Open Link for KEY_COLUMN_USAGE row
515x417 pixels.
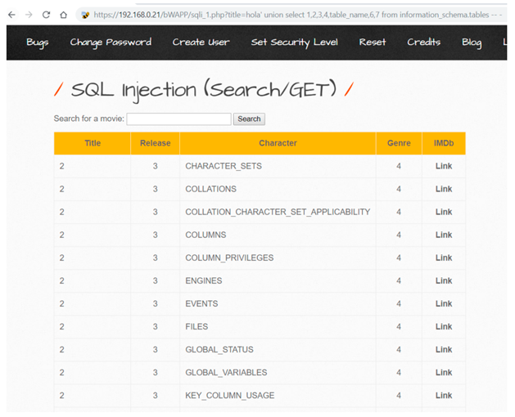(443, 396)
